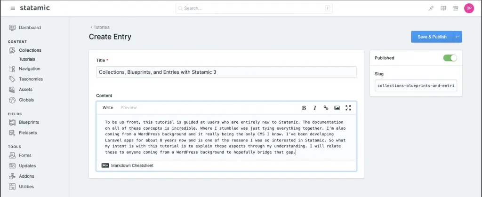Click the Save & Publish button
The image size is (482, 197).
point(432,37)
